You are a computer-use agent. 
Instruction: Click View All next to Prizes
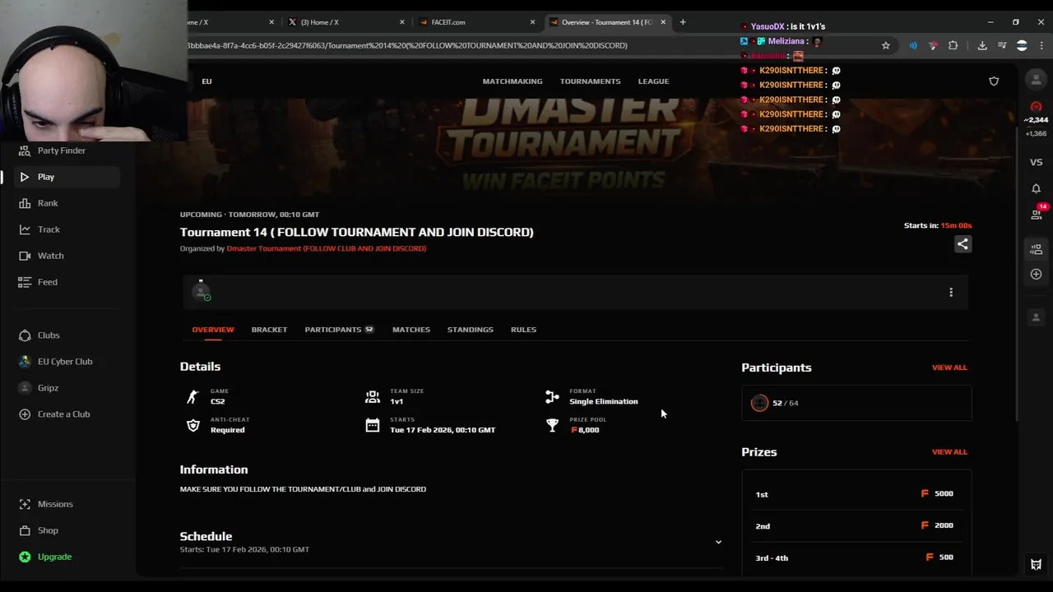point(949,451)
